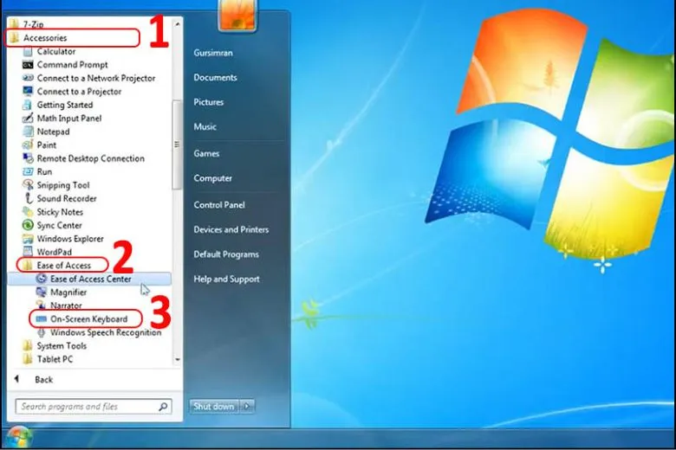The height and width of the screenshot is (450, 676).
Task: Open Documents from the Start menu
Action: click(x=215, y=78)
